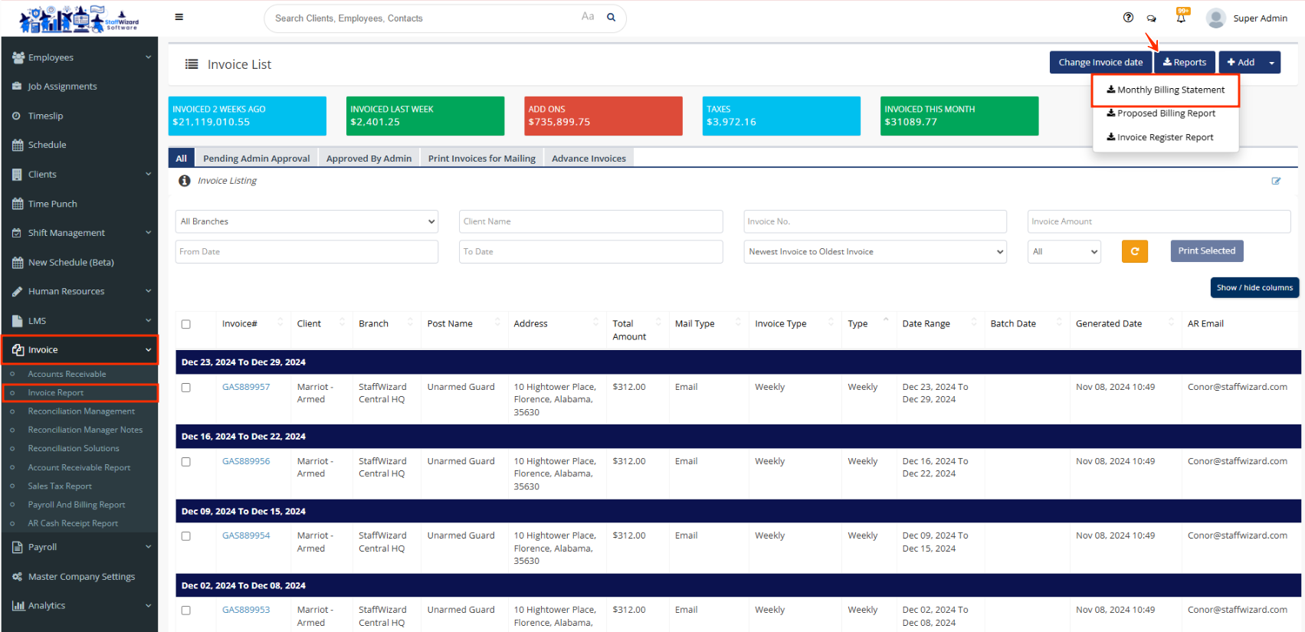Expand the Add button dropdown caret

(1271, 63)
